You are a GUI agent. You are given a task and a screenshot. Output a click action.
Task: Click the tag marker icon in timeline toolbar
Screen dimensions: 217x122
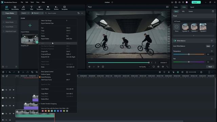pyautogui.click(x=32, y=72)
